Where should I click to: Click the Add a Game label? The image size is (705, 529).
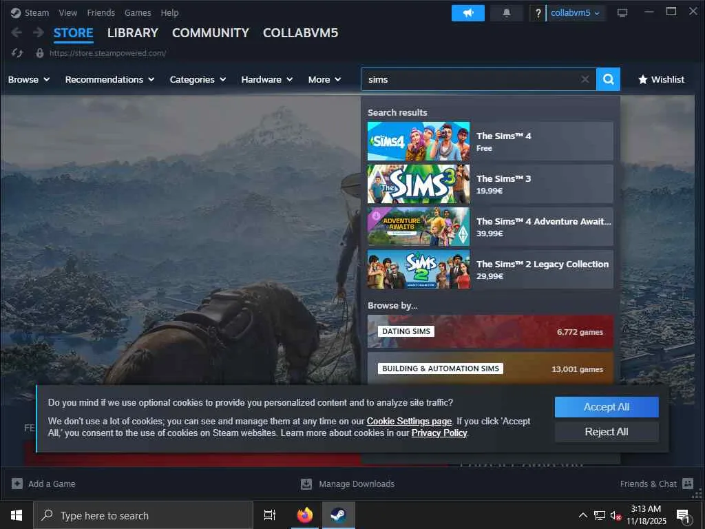(52, 484)
